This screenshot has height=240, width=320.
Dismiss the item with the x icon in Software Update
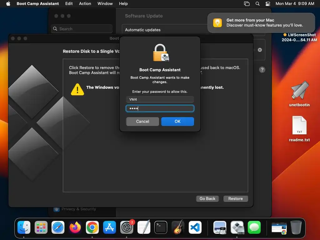coord(260,50)
